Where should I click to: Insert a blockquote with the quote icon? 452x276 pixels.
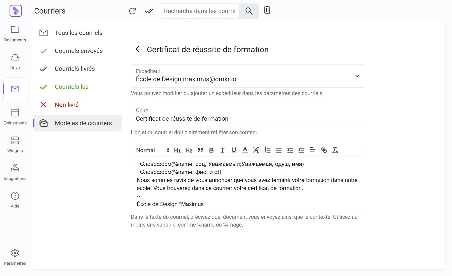[200, 150]
